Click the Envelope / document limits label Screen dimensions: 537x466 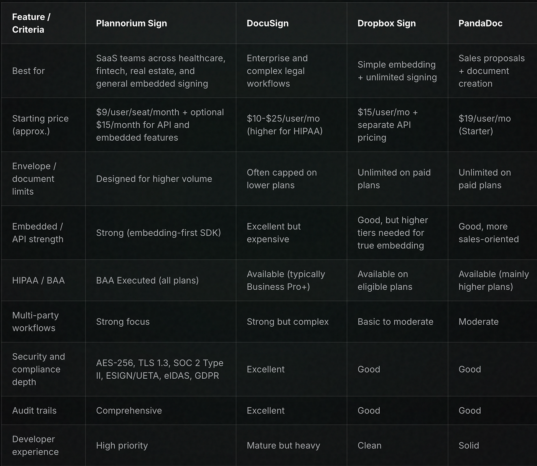click(x=34, y=179)
